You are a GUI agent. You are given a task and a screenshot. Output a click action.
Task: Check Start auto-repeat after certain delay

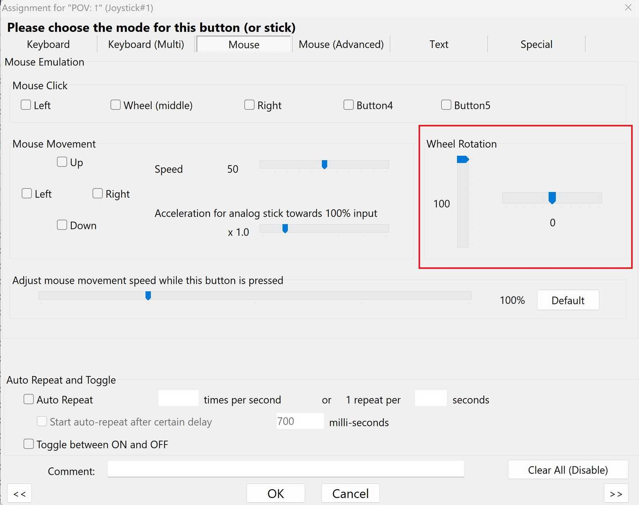pyautogui.click(x=42, y=421)
